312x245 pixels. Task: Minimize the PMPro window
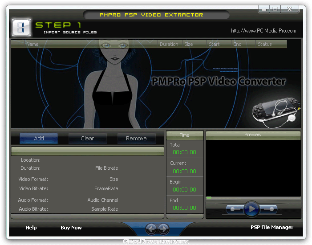point(264,9)
